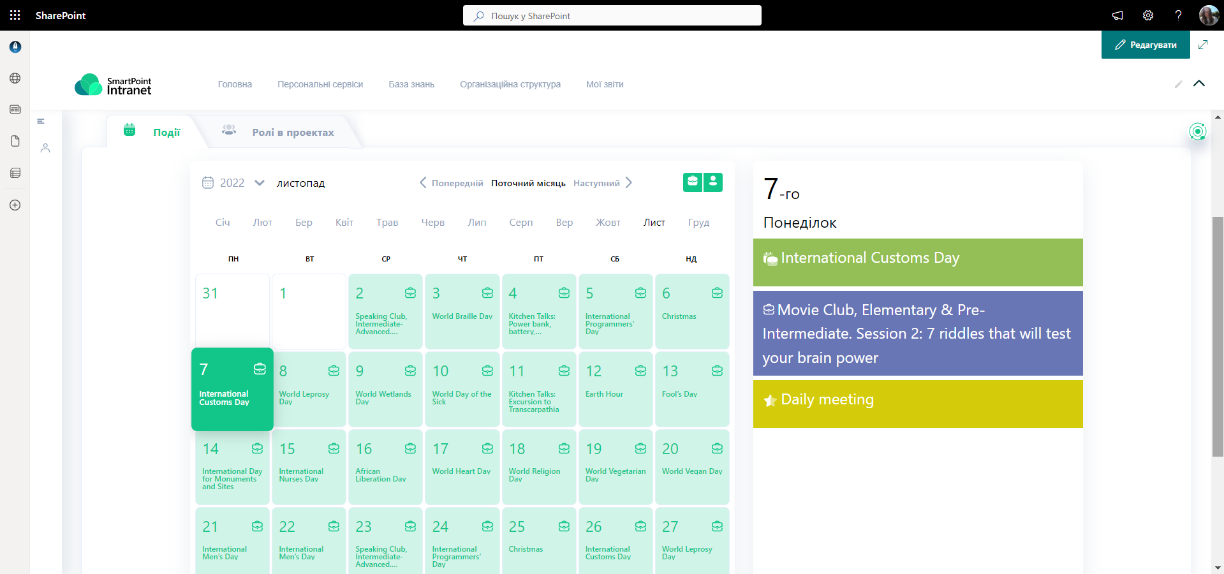Click the megaphone notifications icon
1224x574 pixels.
pyautogui.click(x=1117, y=15)
